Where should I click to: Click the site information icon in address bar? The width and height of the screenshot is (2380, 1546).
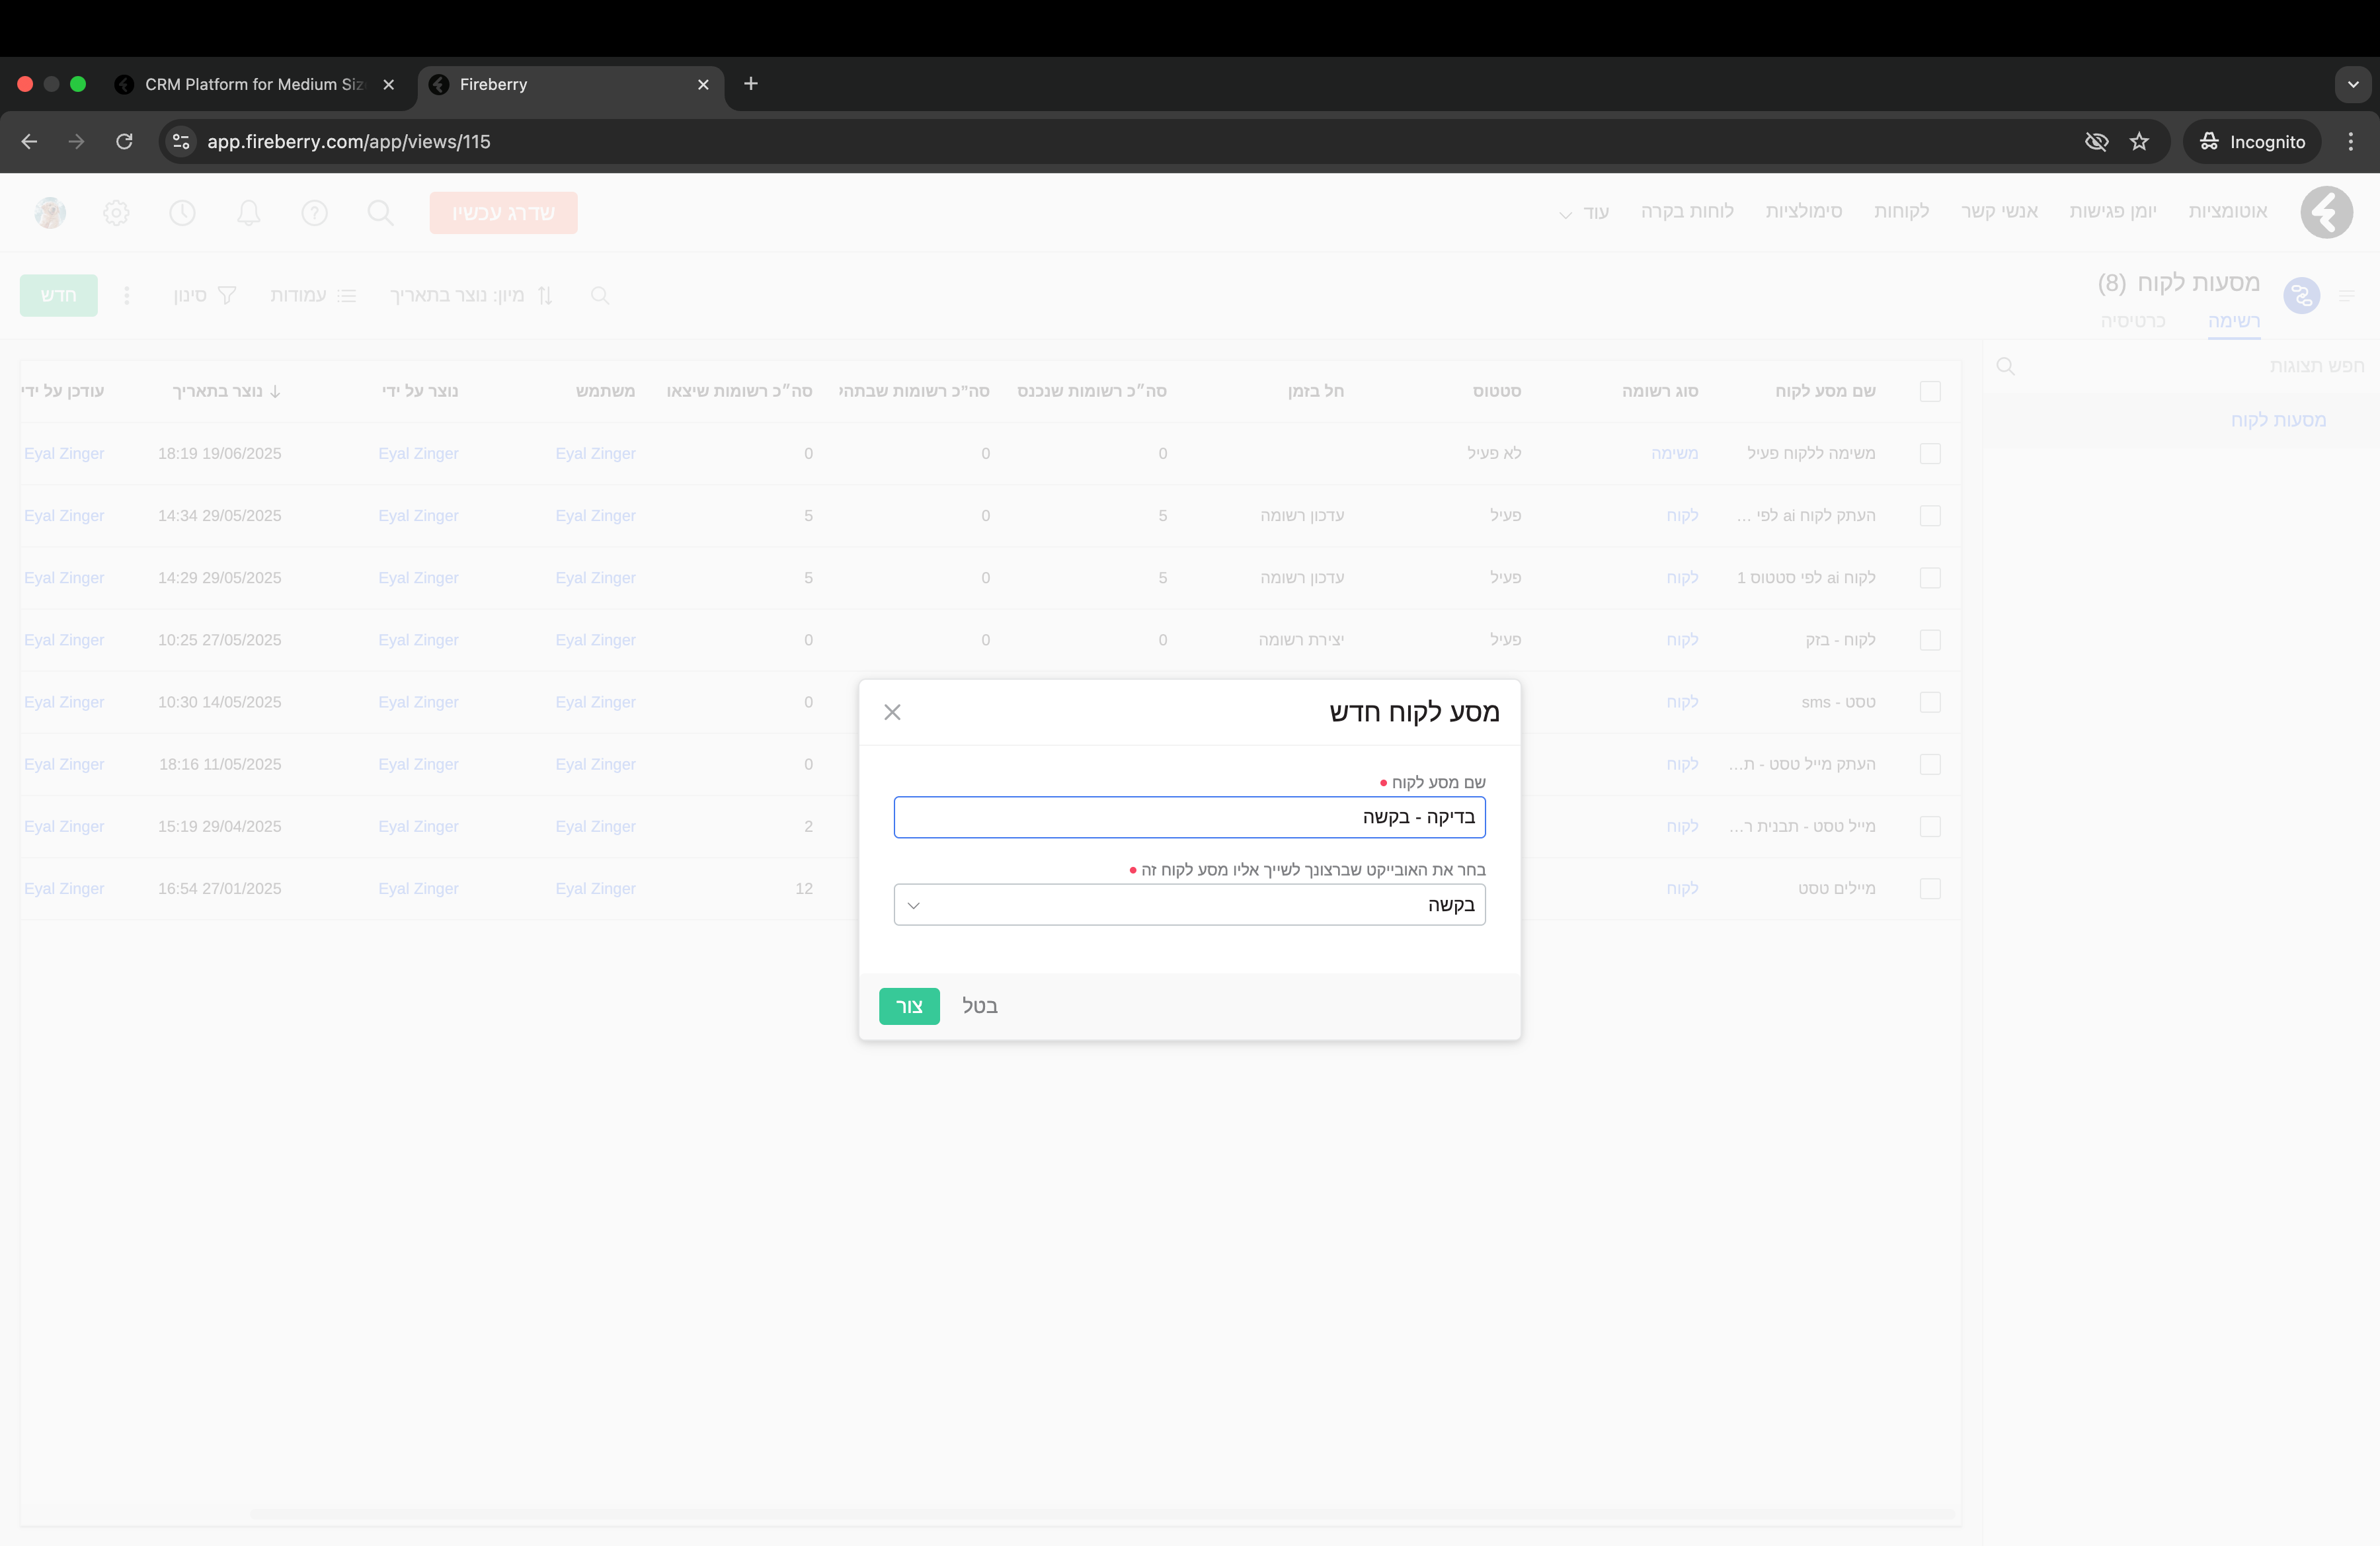point(181,142)
